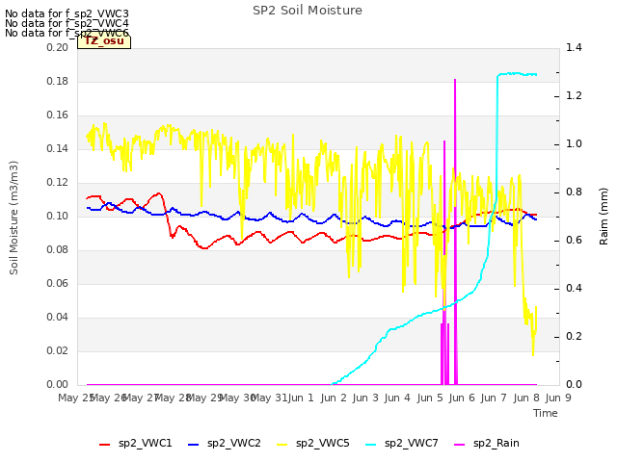Screen dimensions: 617x462
Task: Click the 0.10 left axis tick label
Action: point(58,216)
